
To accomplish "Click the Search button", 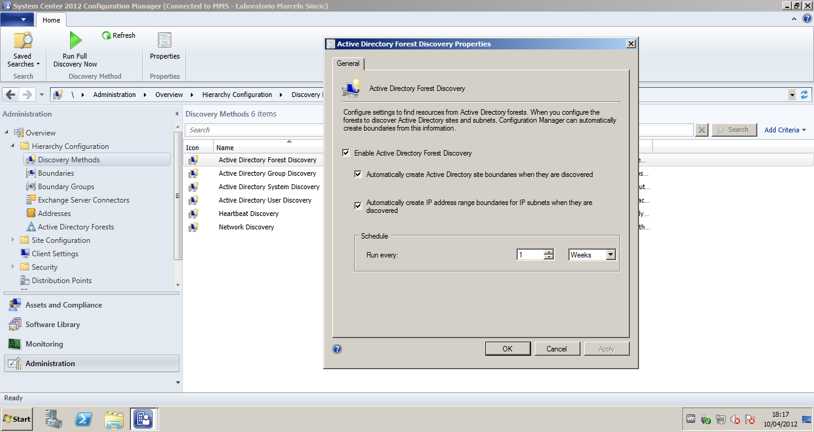I will (734, 130).
